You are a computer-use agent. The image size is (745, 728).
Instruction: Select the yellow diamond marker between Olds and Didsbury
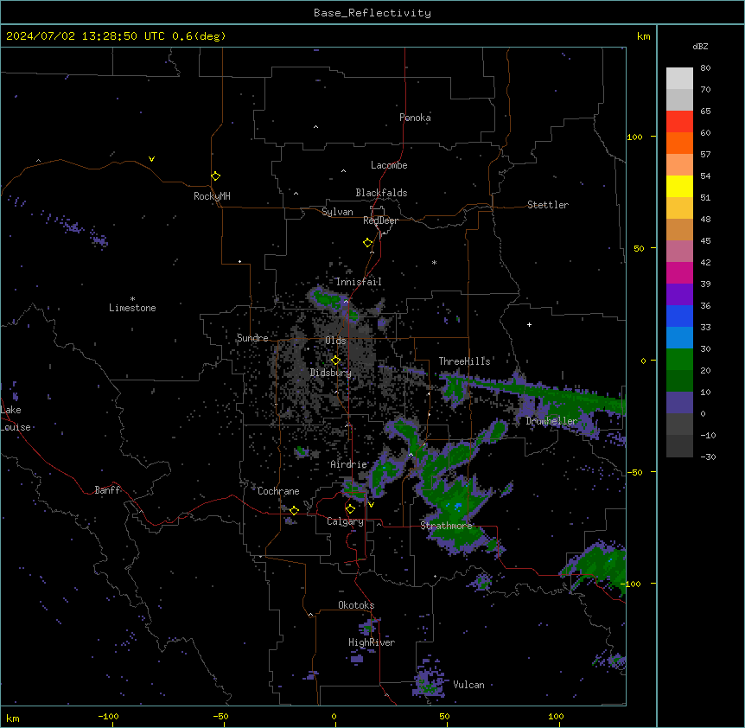click(335, 361)
